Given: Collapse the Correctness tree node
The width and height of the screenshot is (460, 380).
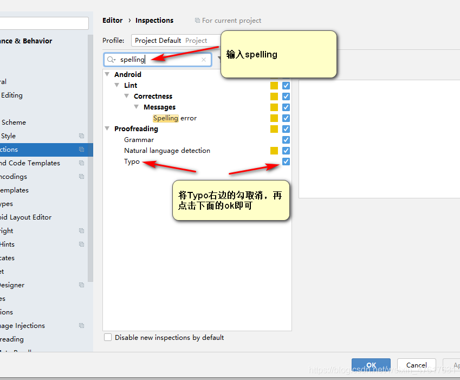Looking at the screenshot, I should click(126, 96).
